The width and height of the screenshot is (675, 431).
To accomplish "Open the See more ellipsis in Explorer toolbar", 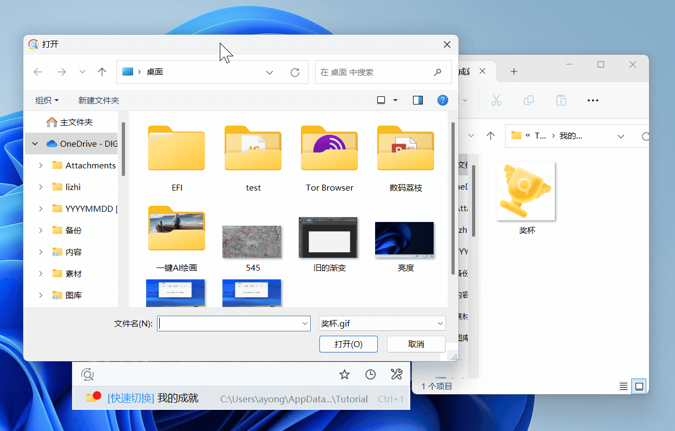I will pyautogui.click(x=593, y=100).
